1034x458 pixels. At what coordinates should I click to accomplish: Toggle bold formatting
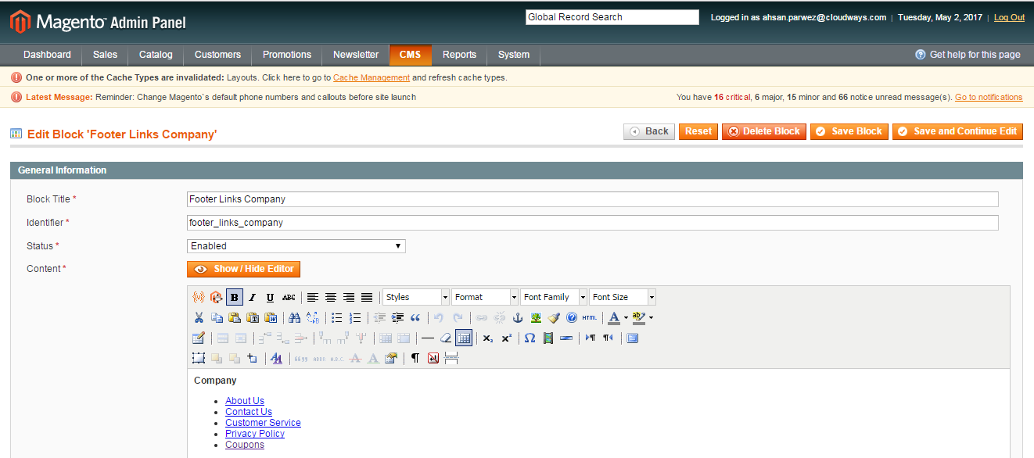point(235,297)
